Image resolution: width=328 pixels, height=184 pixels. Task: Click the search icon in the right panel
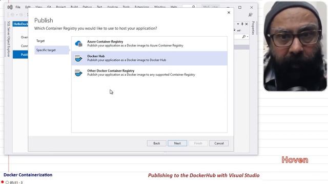coord(244,37)
